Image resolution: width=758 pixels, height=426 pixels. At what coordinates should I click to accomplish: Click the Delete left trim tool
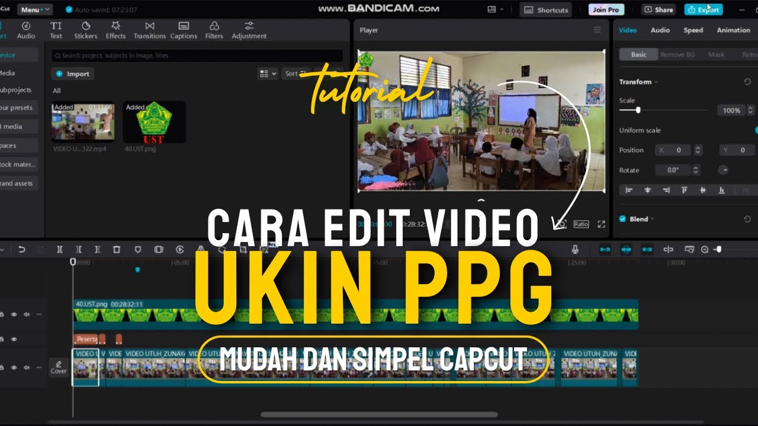point(79,250)
